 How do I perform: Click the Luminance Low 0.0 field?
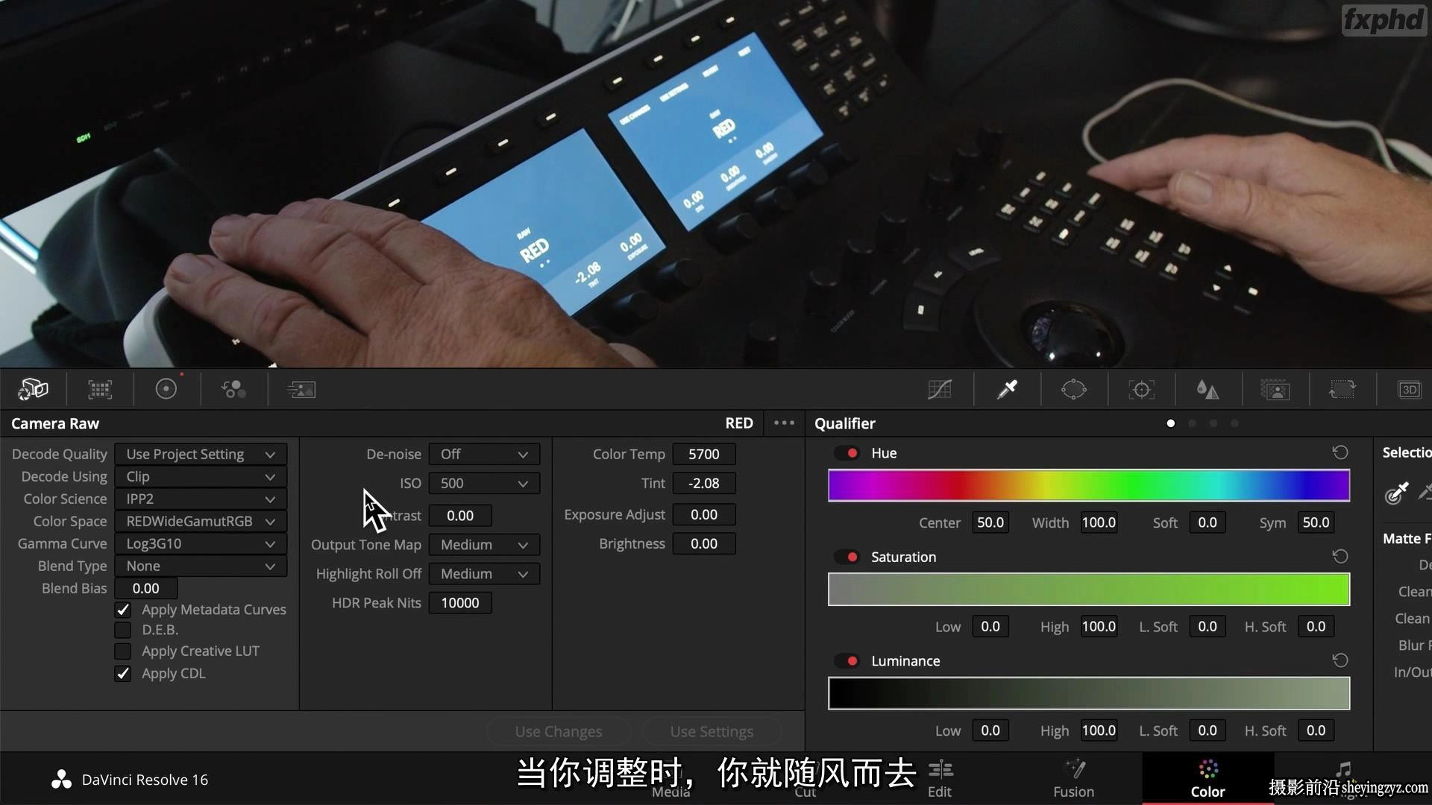(x=990, y=730)
